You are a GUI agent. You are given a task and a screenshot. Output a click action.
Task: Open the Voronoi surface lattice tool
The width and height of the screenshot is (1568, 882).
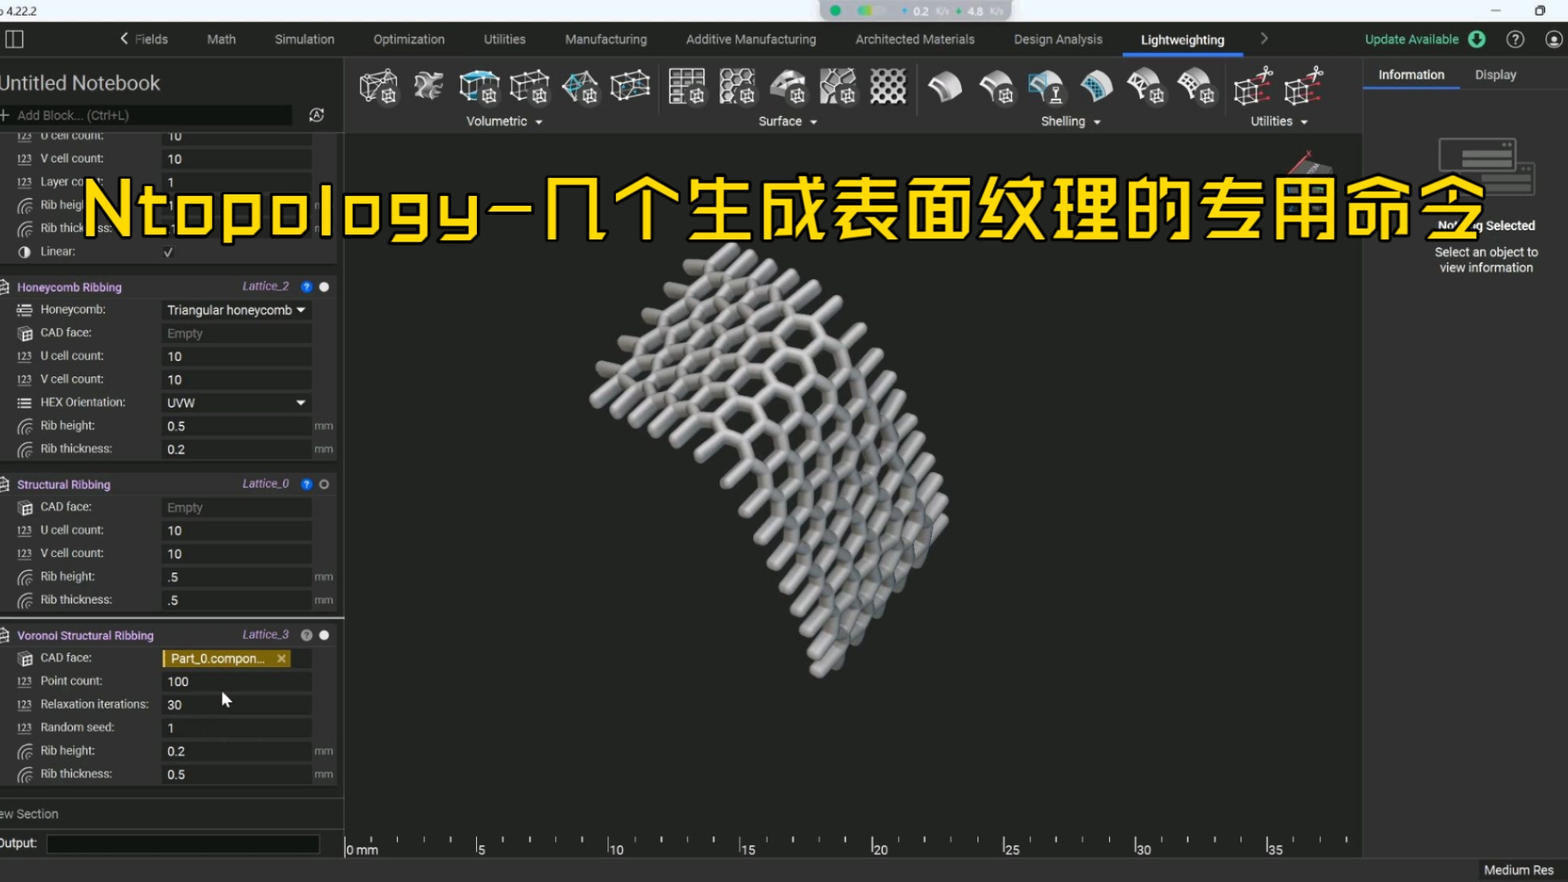838,87
